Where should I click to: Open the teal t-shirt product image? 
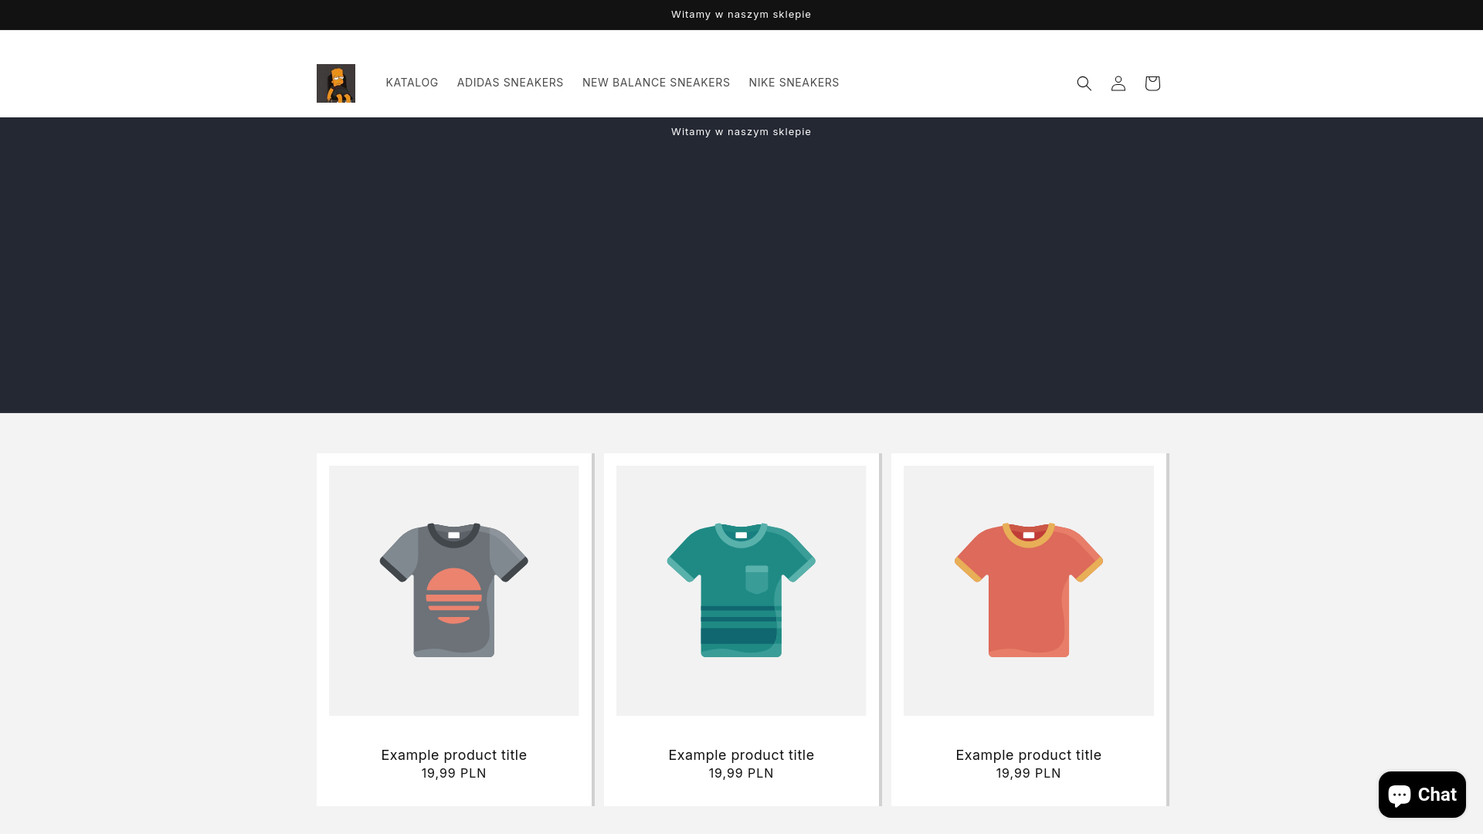(741, 591)
